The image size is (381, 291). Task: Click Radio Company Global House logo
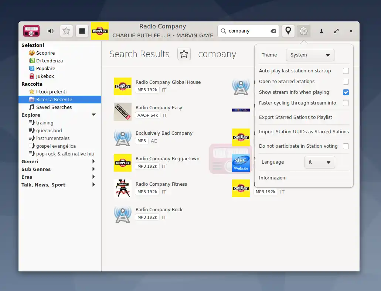[123, 86]
